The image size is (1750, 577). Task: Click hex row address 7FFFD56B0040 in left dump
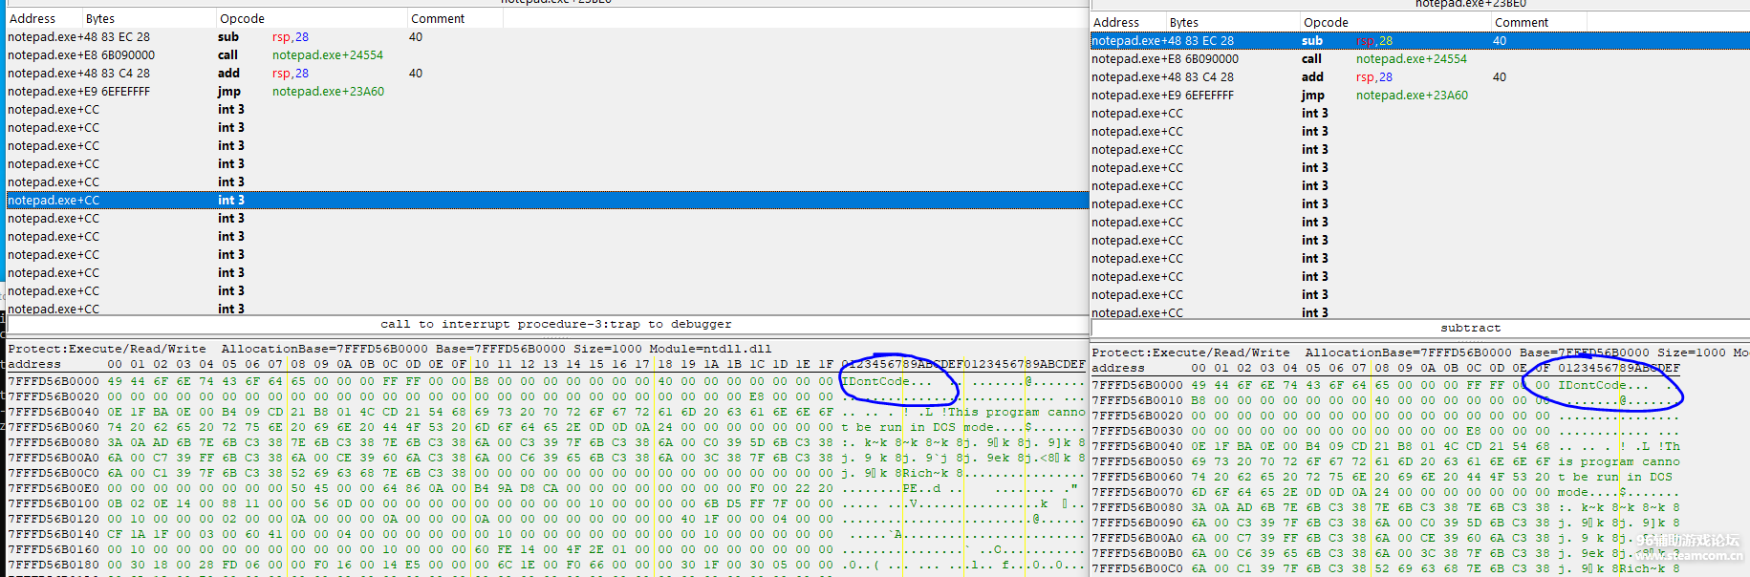pos(54,412)
